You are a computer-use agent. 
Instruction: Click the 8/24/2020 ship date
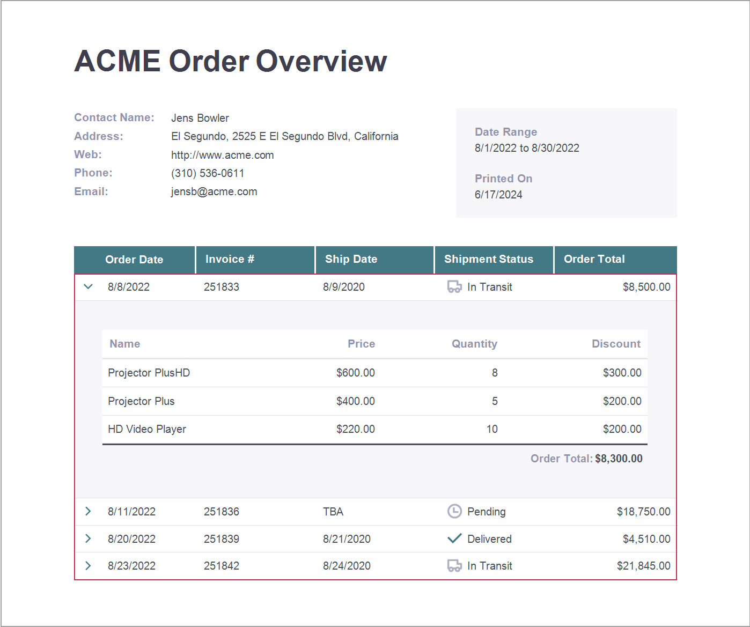tap(347, 566)
